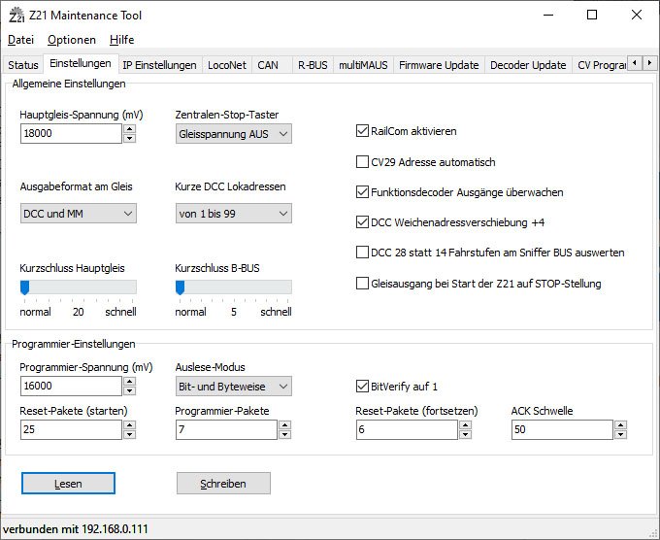Close the Z21 Maintenance Tool window
Viewport: 660px width, 540px height.
coord(637,16)
